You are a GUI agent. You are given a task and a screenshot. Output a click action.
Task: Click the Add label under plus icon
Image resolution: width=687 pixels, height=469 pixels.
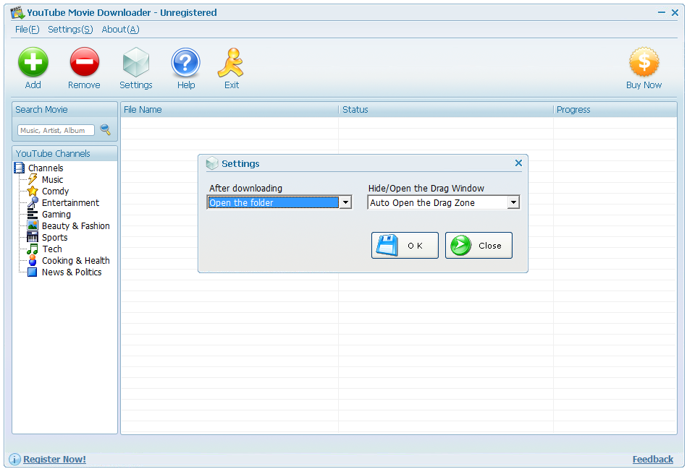point(33,85)
